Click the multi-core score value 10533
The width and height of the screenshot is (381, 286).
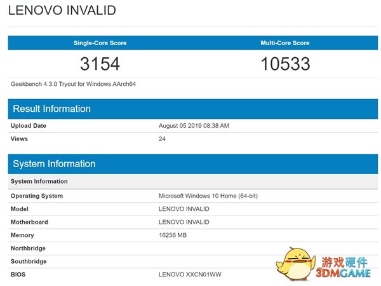point(285,64)
